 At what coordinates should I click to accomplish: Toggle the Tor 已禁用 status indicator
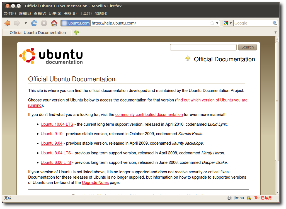pos(263,198)
